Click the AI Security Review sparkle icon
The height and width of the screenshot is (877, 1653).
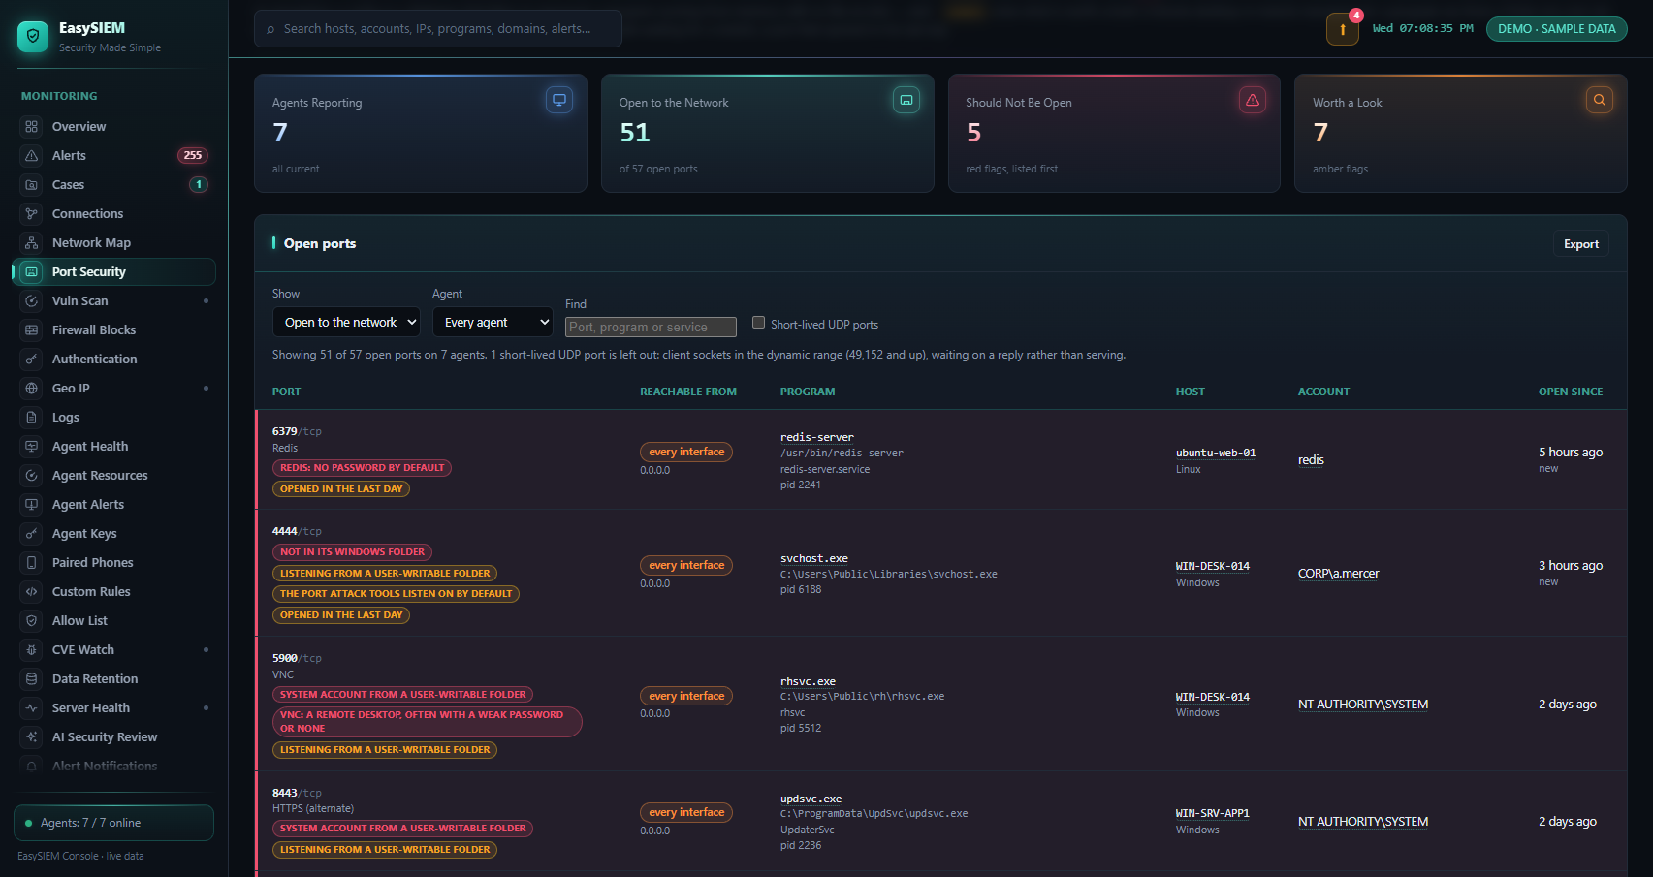pos(32,737)
